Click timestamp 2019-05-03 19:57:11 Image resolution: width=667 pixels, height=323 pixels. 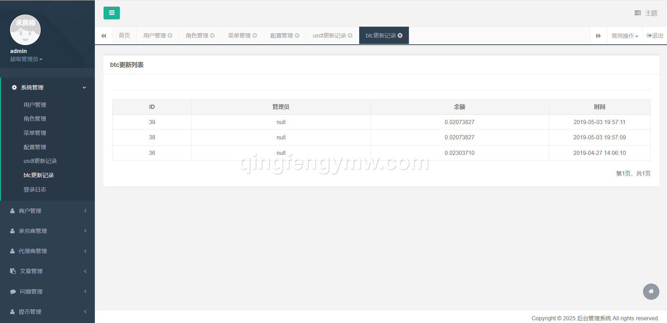[600, 122]
